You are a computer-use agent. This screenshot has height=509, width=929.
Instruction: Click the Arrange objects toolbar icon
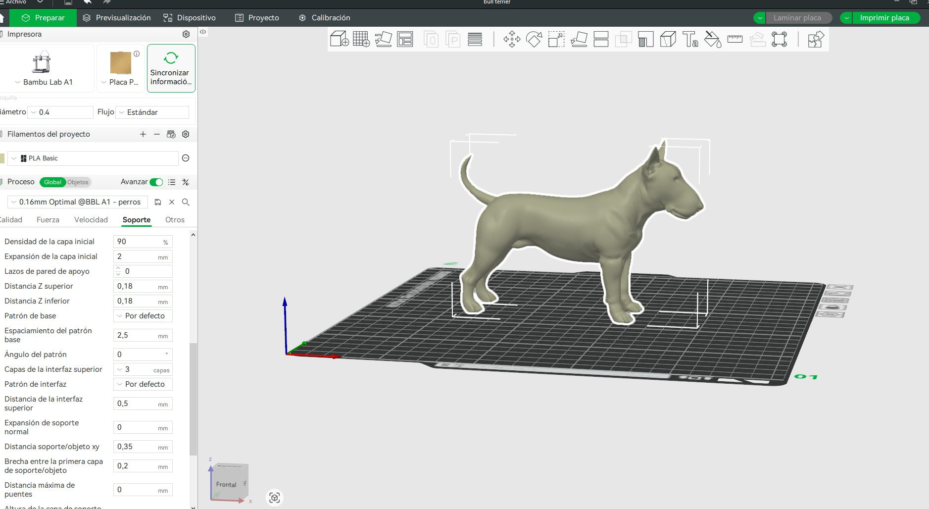(405, 39)
